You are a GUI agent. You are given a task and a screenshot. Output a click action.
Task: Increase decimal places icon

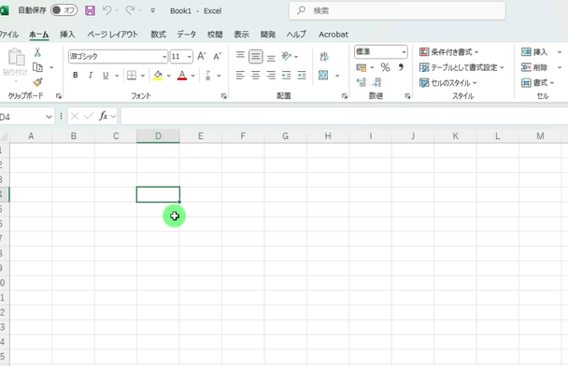tap(362, 82)
